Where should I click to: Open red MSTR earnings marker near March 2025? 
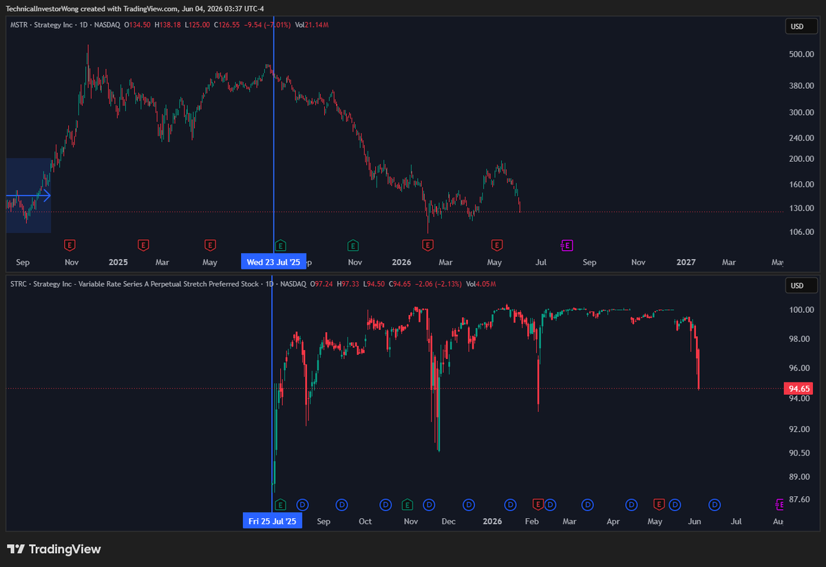143,245
